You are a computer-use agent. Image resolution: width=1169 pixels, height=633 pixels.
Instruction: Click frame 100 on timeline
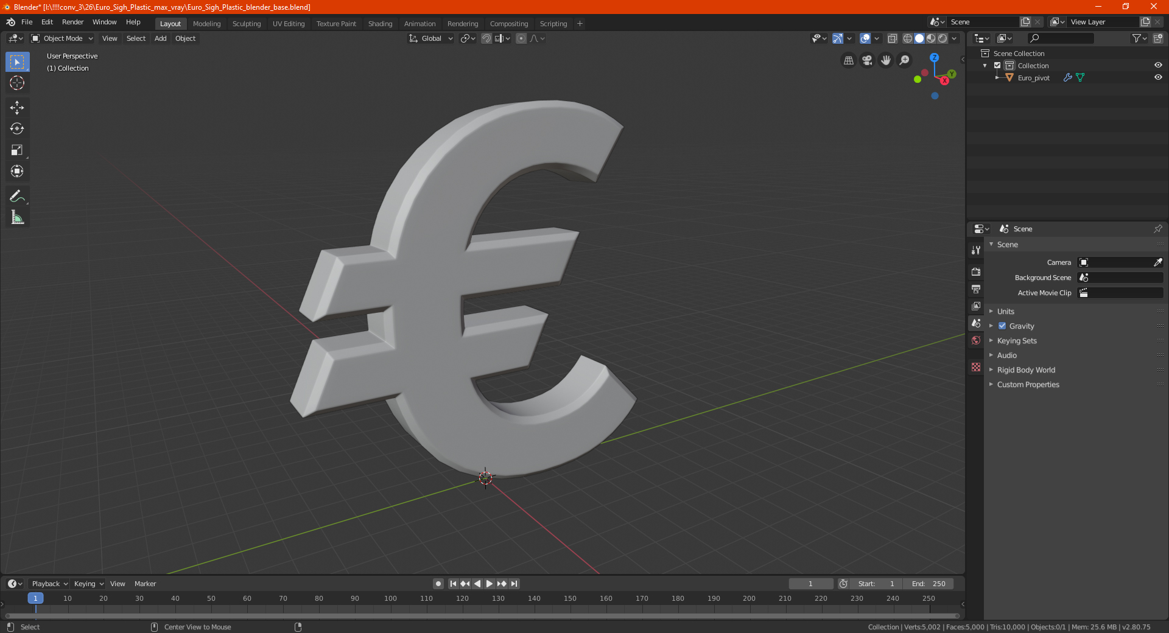point(390,598)
